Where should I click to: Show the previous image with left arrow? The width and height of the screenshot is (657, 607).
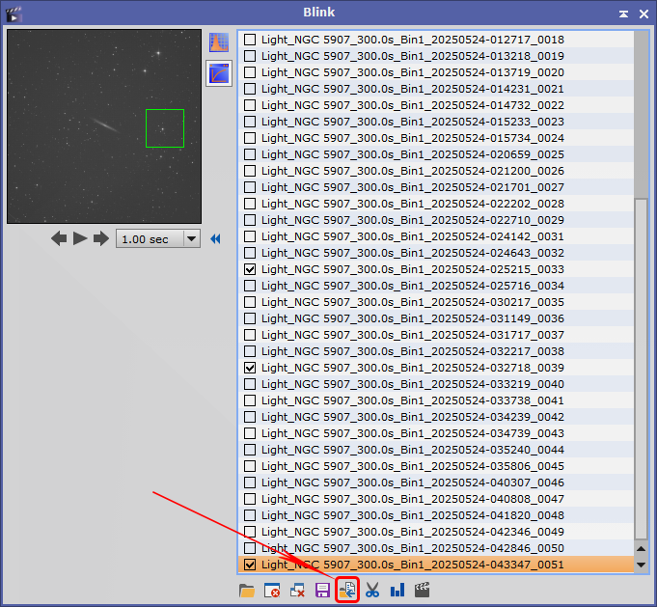coord(59,239)
